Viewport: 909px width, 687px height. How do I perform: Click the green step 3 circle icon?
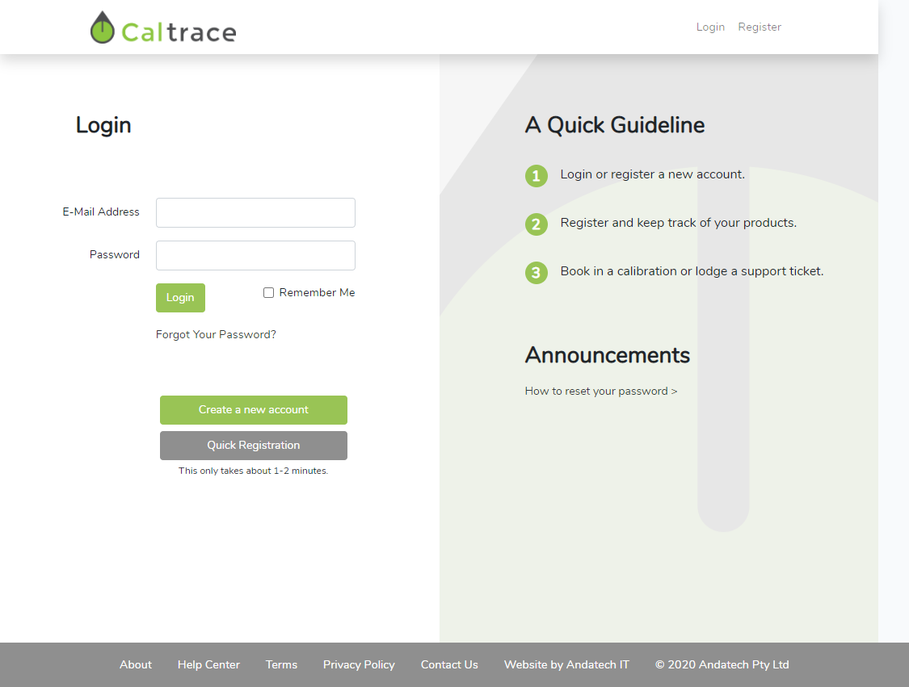[537, 272]
